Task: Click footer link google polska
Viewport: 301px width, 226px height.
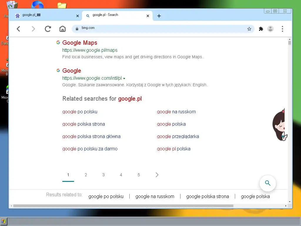Action: pos(255,196)
